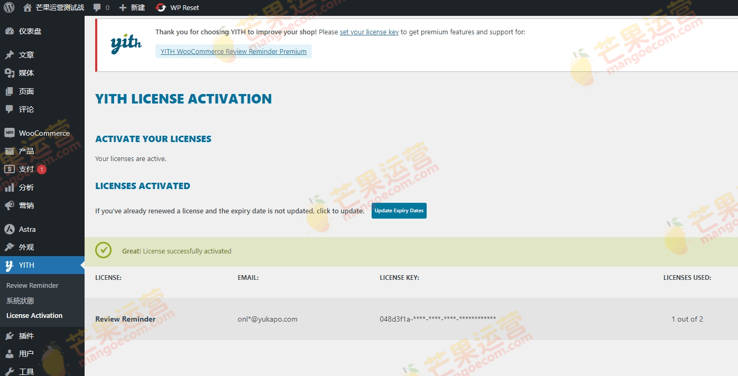The width and height of the screenshot is (738, 376).
Task: Select YITH in sidebar
Action: (x=42, y=265)
